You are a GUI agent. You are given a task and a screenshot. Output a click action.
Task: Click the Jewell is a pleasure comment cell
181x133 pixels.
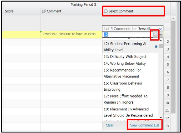[x=71, y=34]
